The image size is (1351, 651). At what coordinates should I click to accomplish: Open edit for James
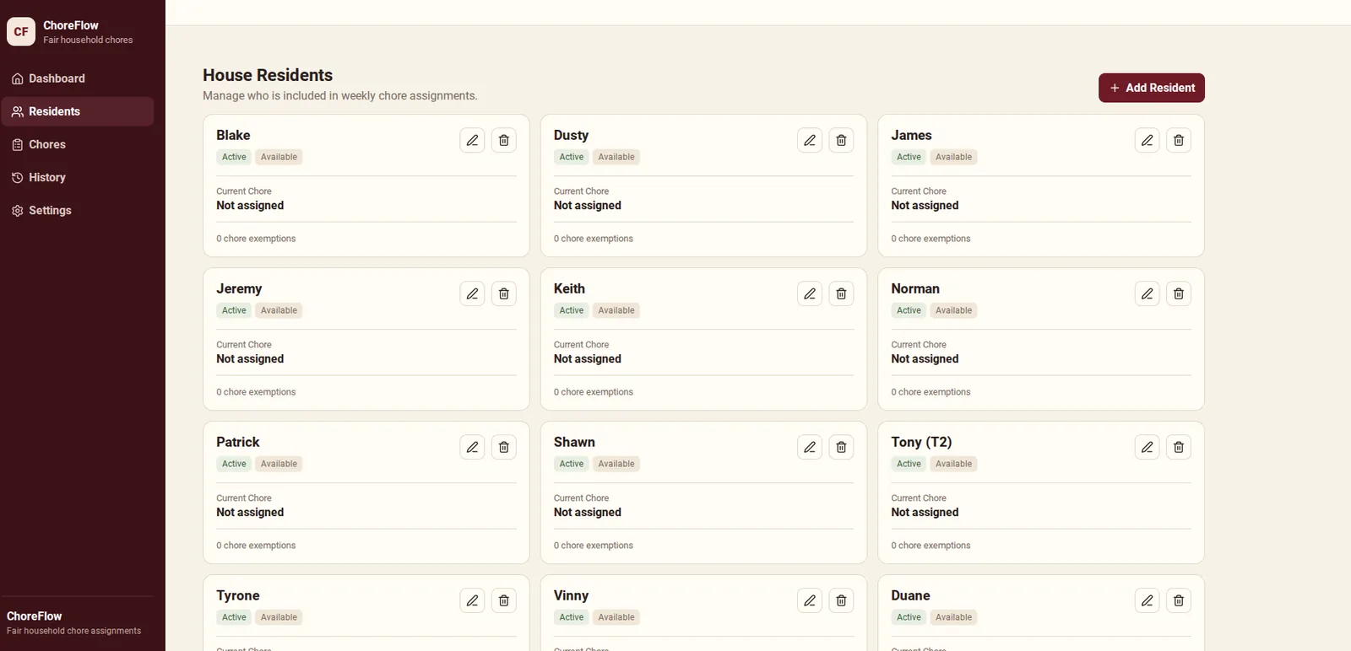click(1147, 140)
